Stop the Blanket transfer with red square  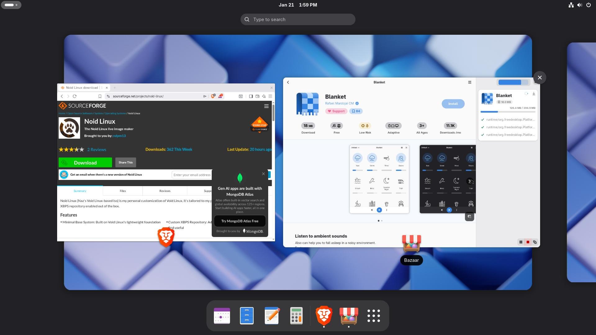(528, 242)
